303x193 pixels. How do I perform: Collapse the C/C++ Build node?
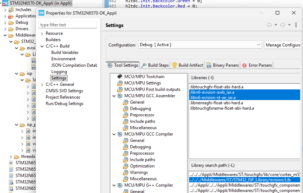coord(42,46)
